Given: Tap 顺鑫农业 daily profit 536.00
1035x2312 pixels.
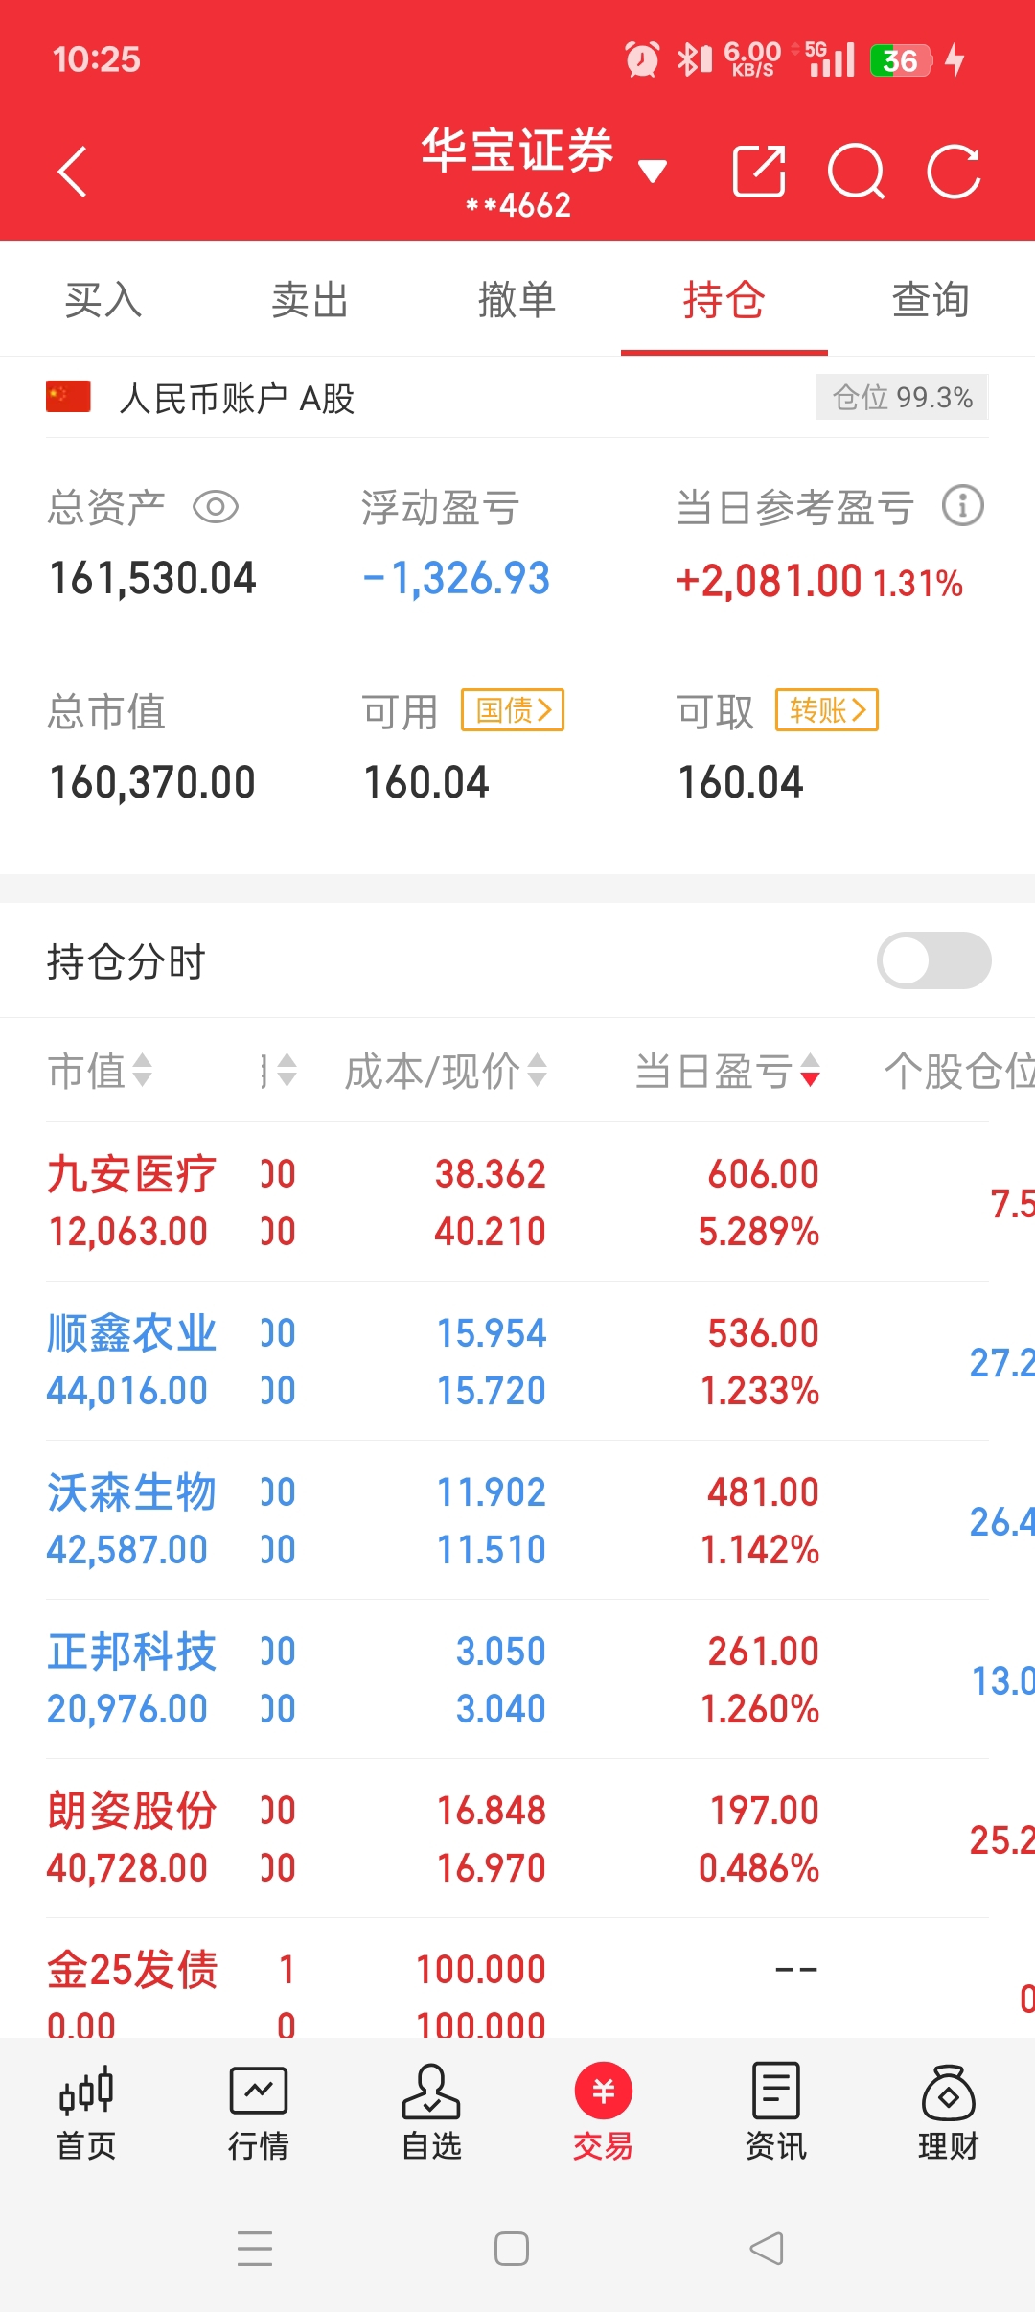Looking at the screenshot, I should point(763,1332).
